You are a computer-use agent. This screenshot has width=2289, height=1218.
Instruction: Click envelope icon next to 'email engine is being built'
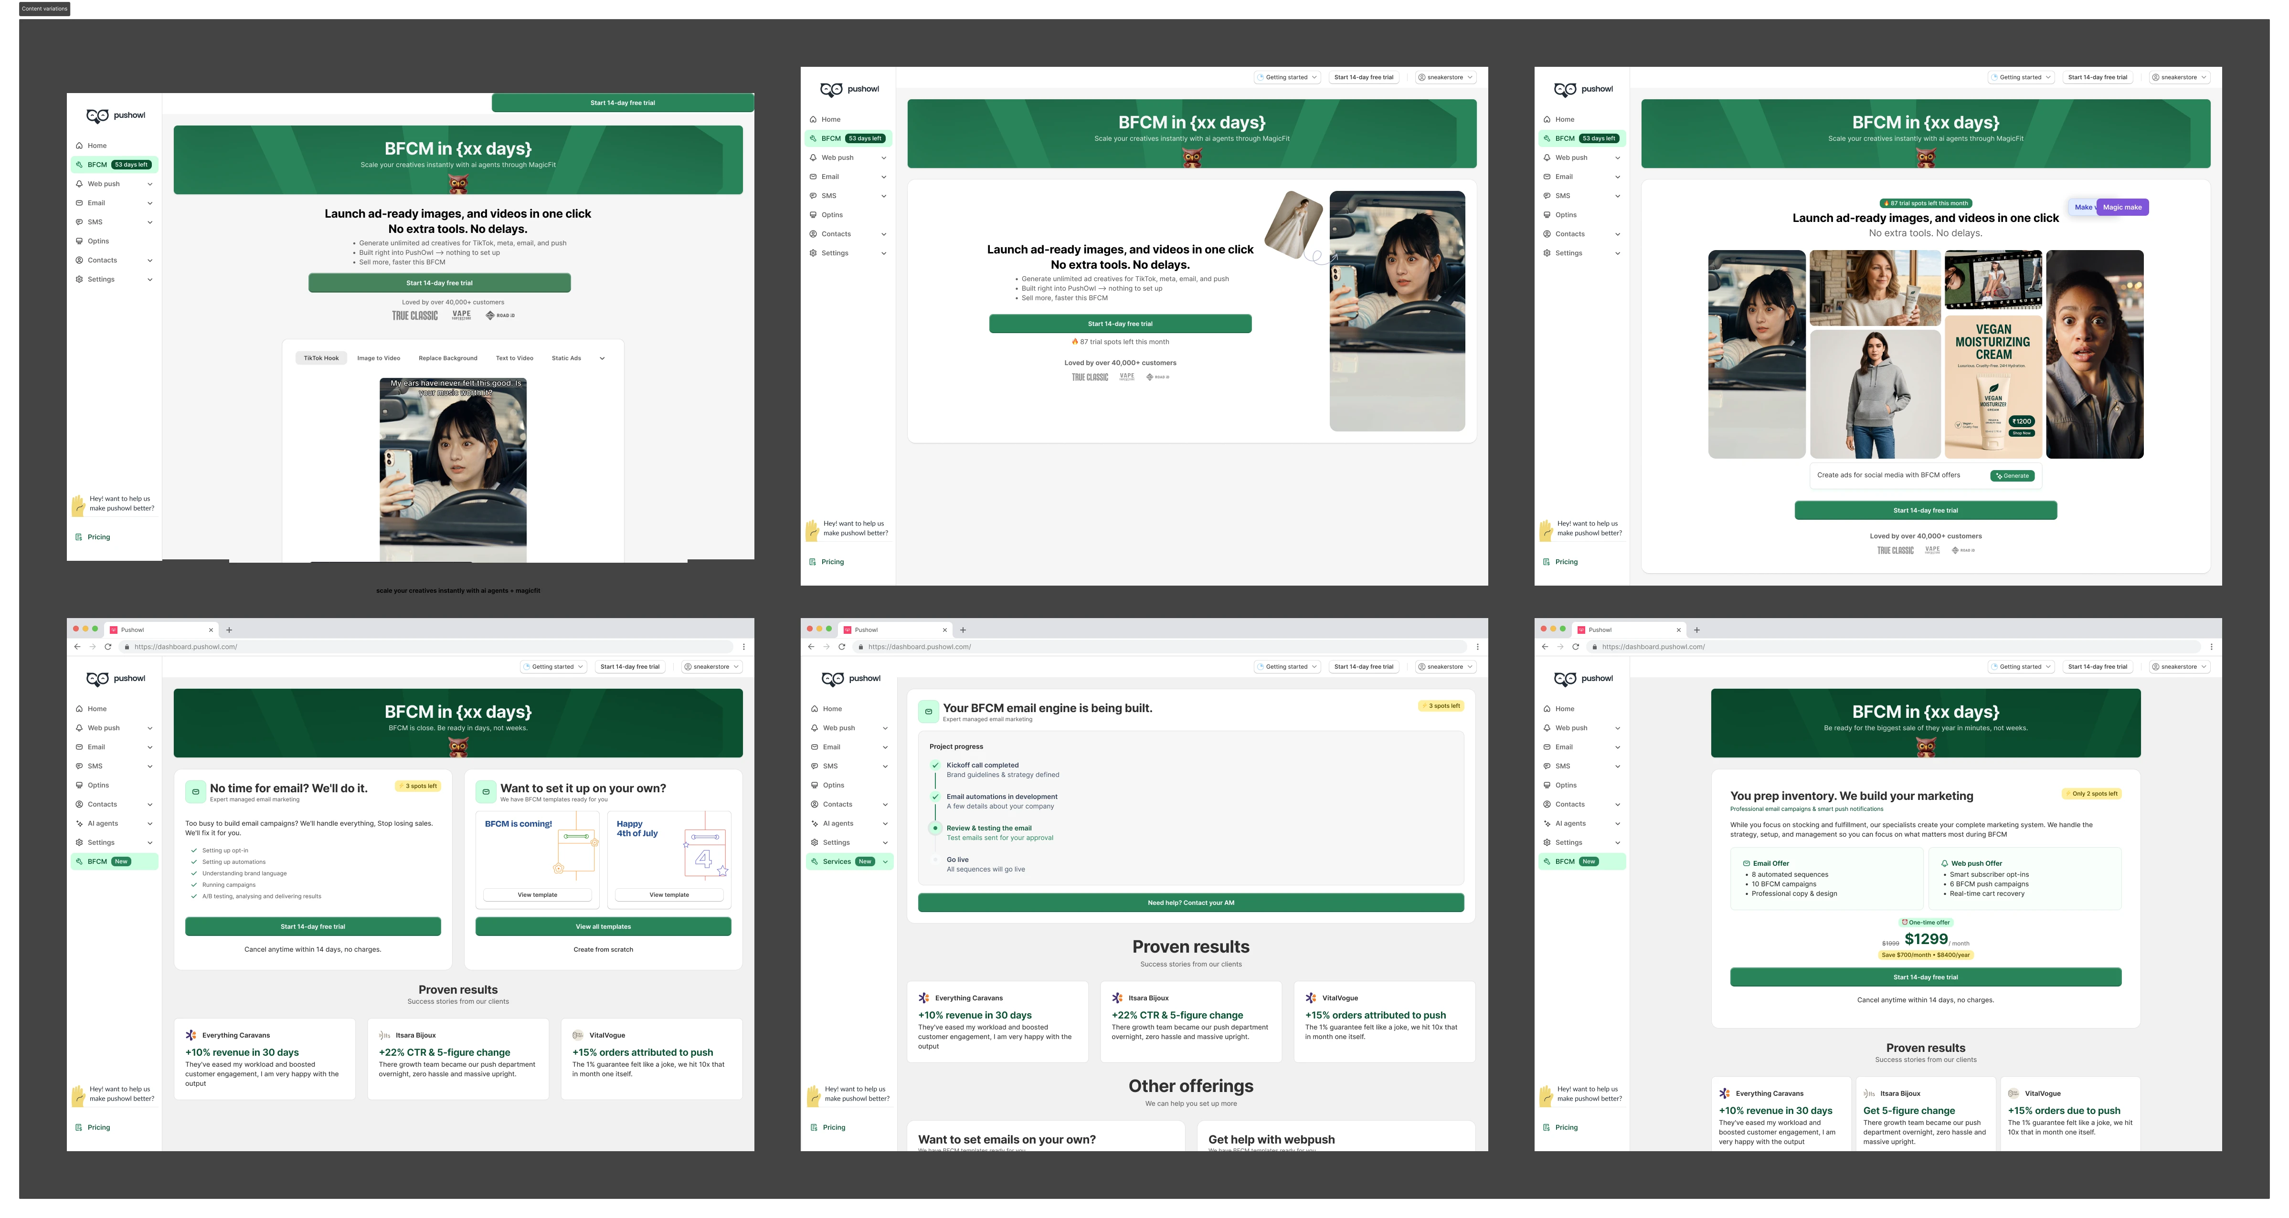click(x=929, y=712)
